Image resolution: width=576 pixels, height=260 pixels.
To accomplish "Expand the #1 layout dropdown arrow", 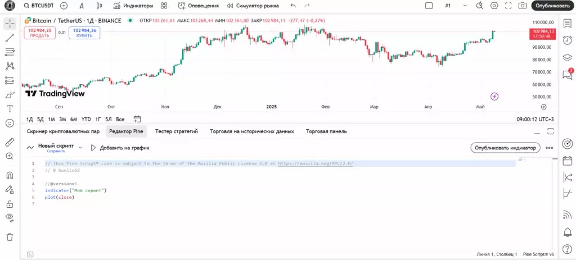I will pyautogui.click(x=465, y=6).
